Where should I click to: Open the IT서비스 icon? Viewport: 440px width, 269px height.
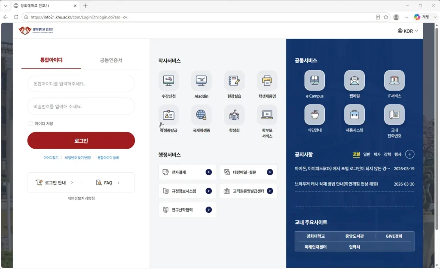(x=394, y=80)
